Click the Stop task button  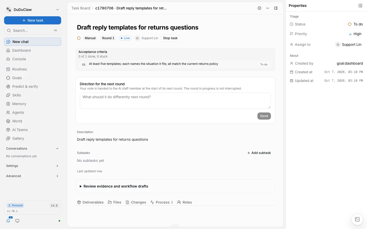(170, 38)
